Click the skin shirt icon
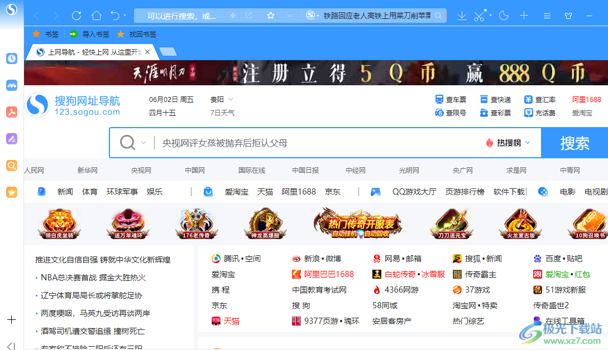 click(568, 16)
